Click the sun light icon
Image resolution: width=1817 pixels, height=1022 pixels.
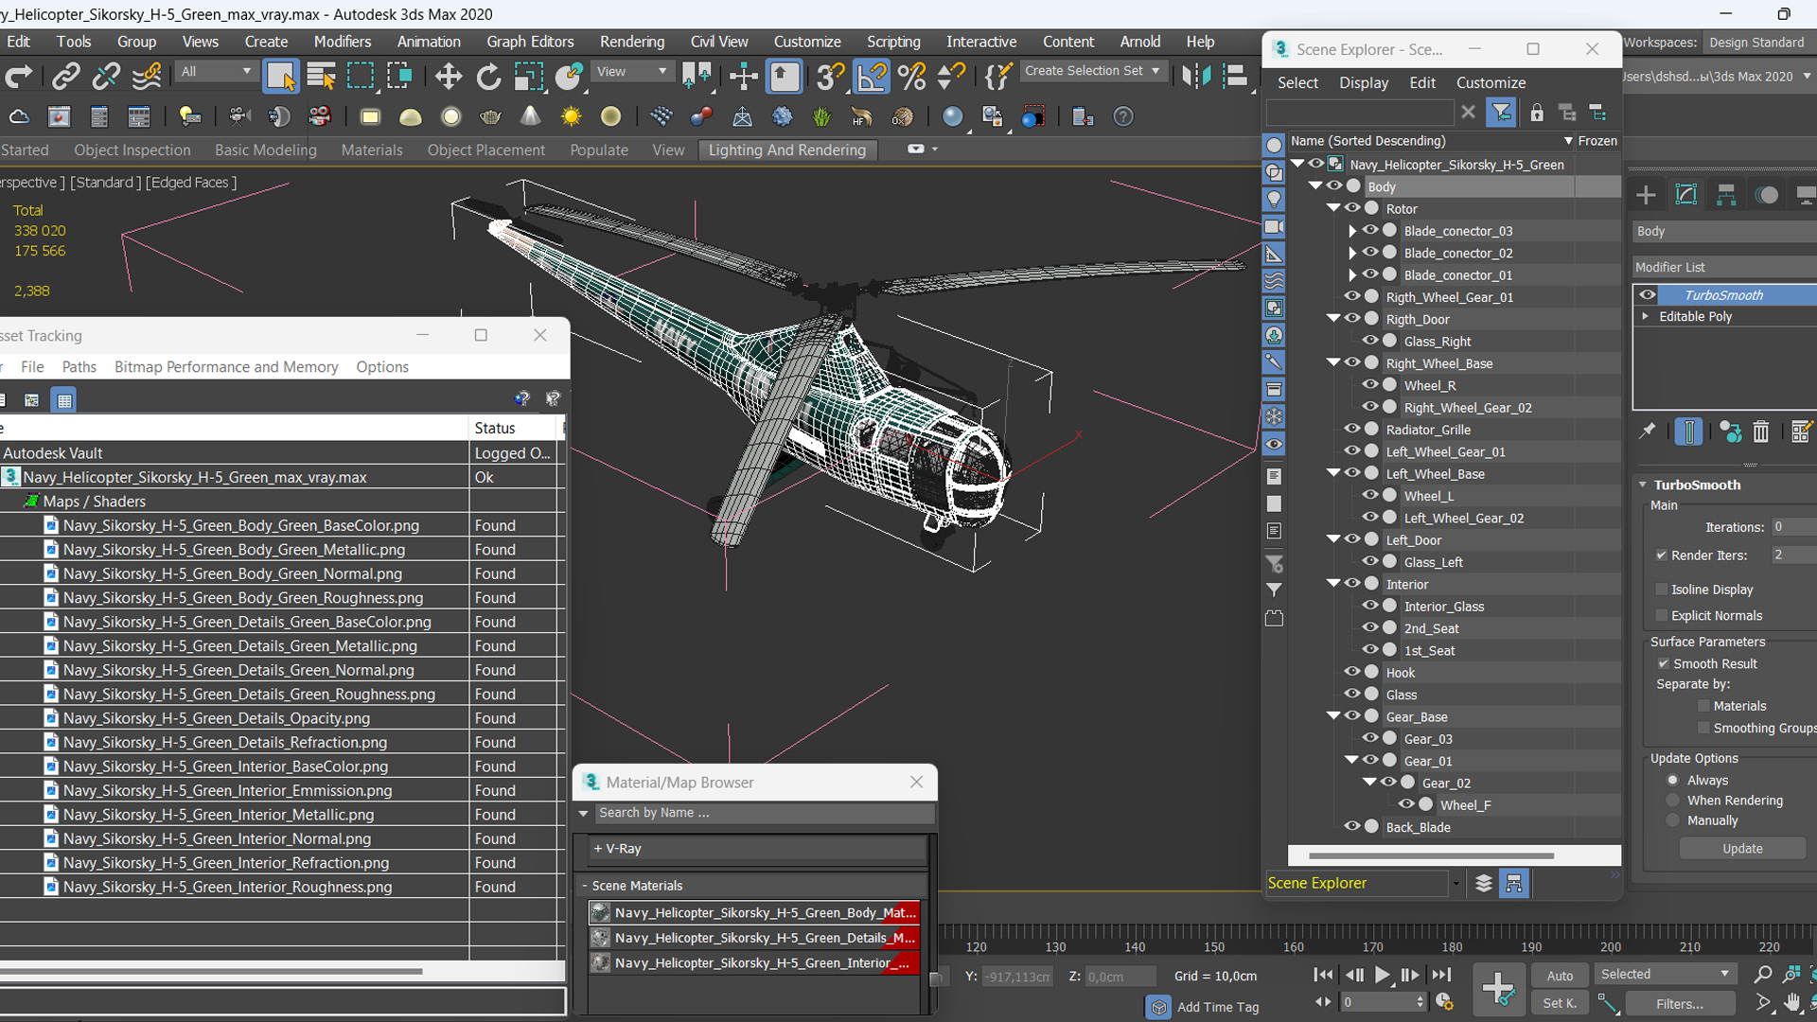(571, 116)
